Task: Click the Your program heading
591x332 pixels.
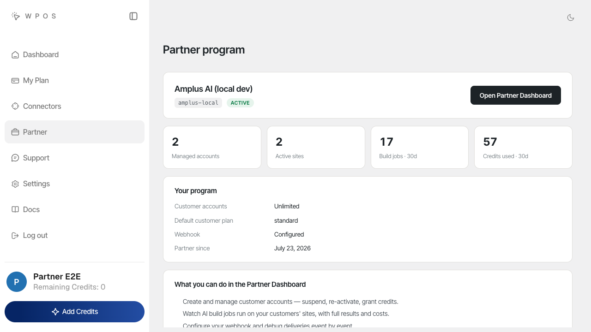Action: (x=195, y=191)
